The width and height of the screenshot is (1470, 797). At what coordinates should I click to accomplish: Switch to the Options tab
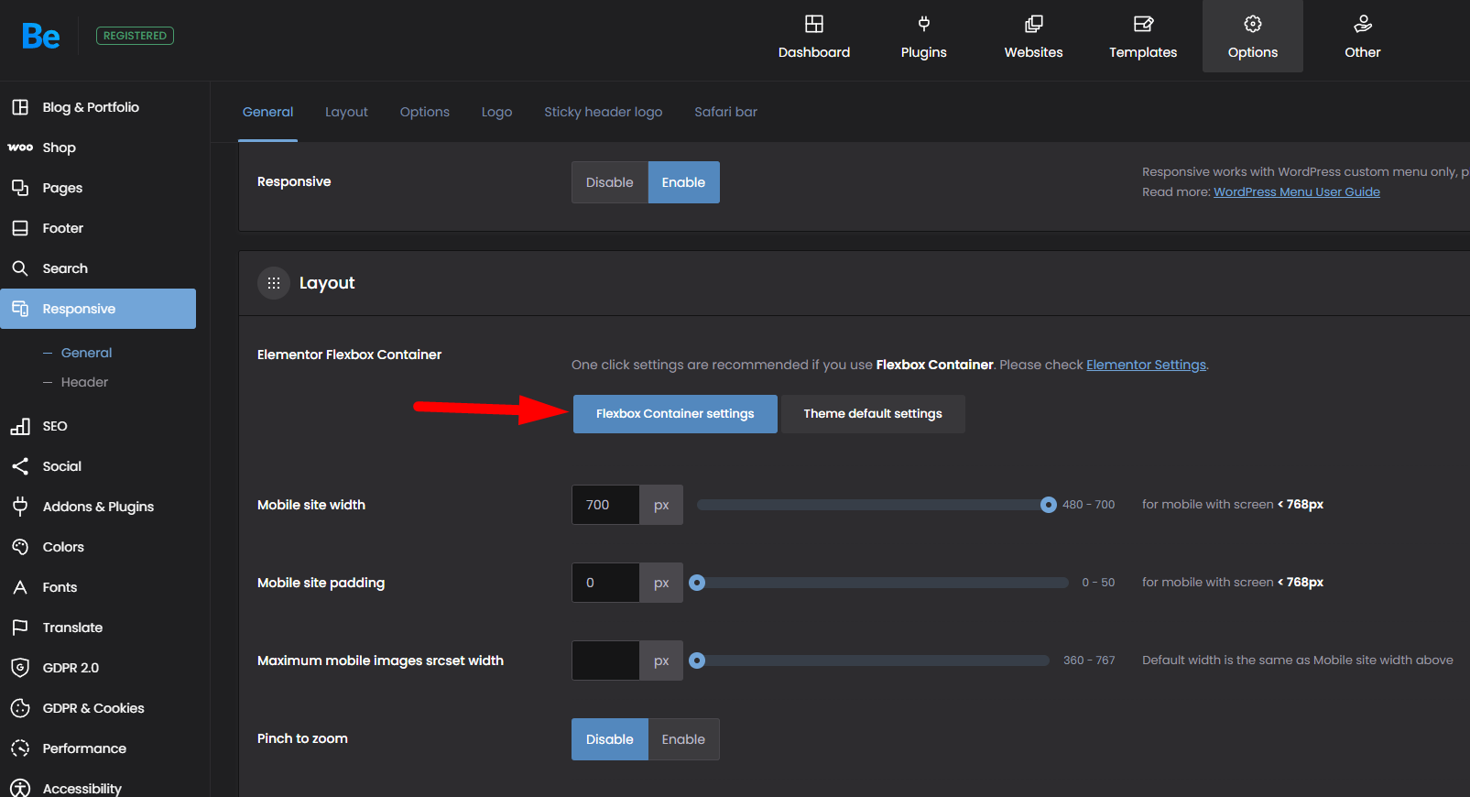[x=425, y=112]
